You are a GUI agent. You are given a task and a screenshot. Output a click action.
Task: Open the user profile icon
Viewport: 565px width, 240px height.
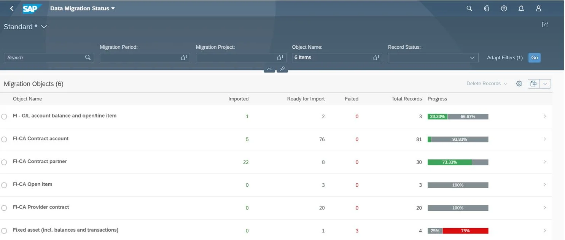538,8
